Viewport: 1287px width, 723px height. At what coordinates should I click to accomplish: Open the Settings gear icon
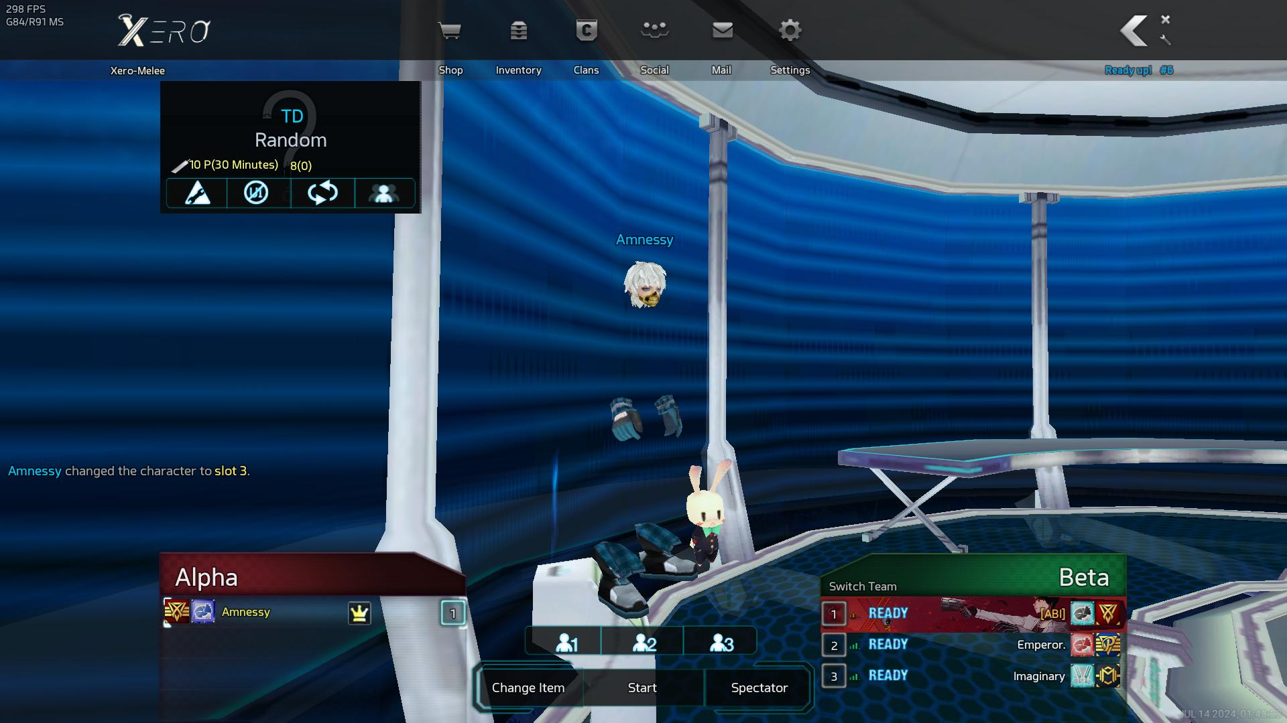coord(790,31)
